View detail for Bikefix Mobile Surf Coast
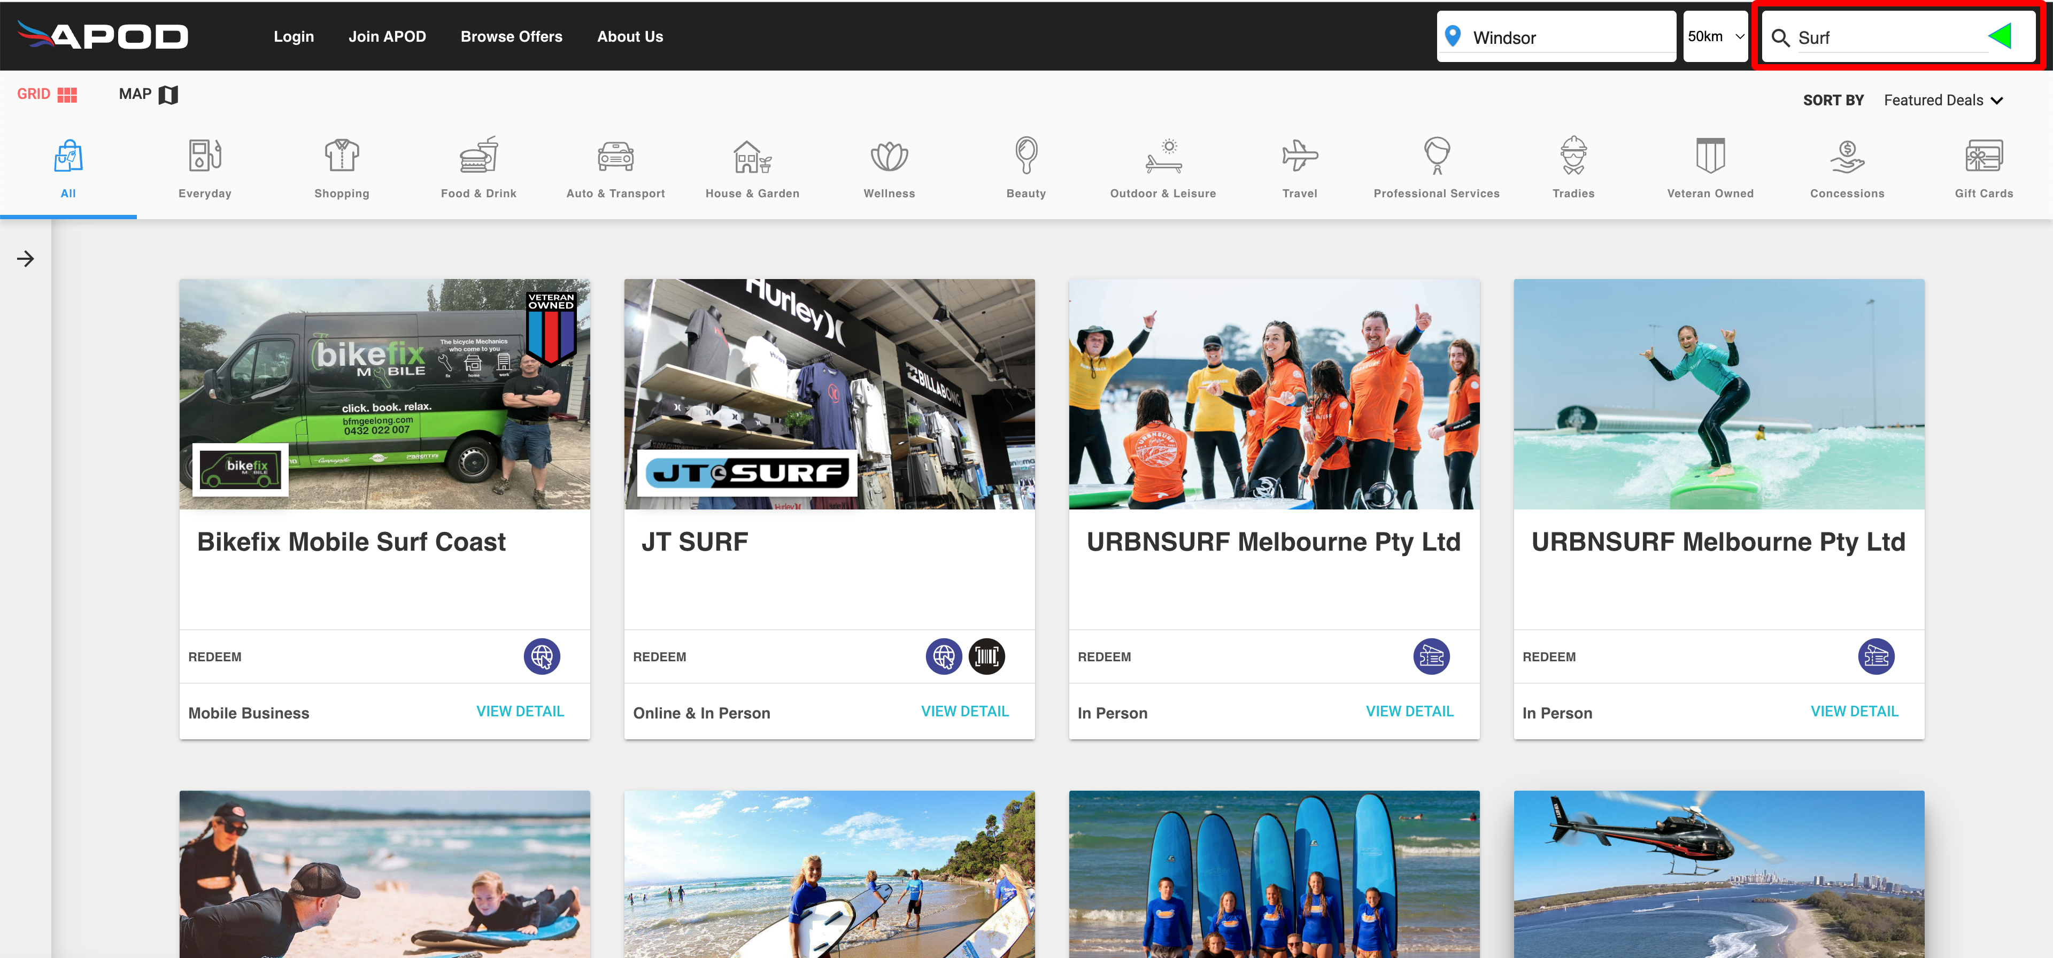The image size is (2053, 958). [x=520, y=712]
